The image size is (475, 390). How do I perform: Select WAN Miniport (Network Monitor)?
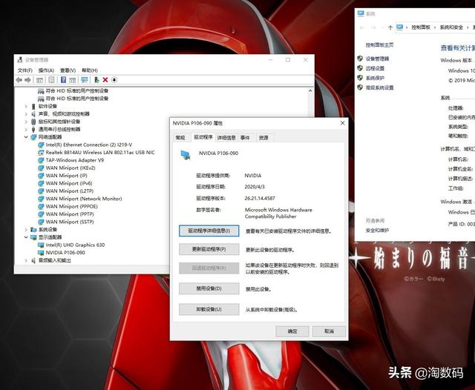(84, 199)
